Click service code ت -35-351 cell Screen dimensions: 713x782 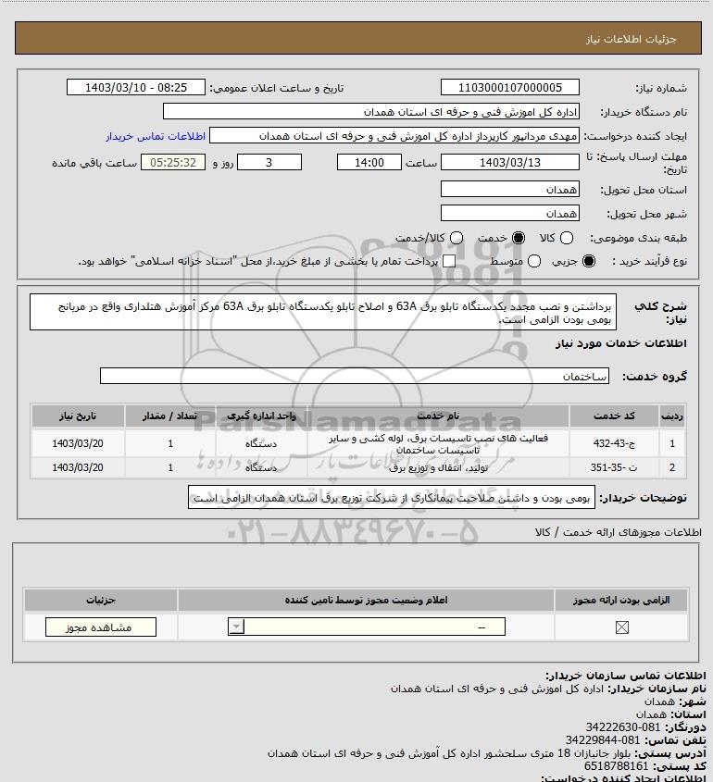coord(614,467)
